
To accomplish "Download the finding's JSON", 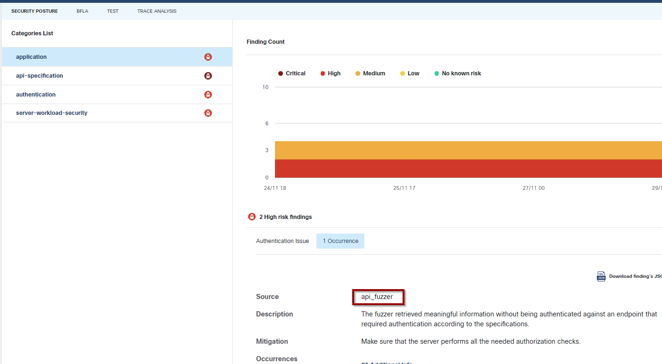I will coord(635,276).
